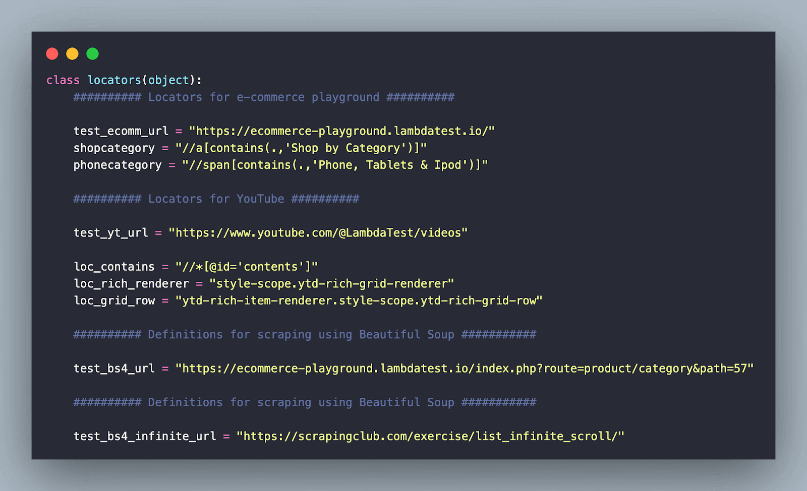The width and height of the screenshot is (807, 491).
Task: Click the test_bs4_url product category link
Action: (x=464, y=368)
